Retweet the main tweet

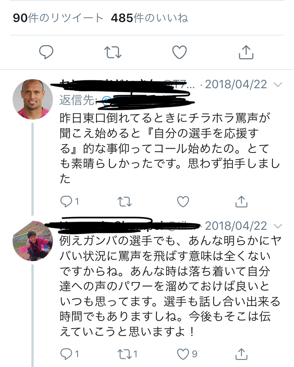pyautogui.click(x=113, y=52)
